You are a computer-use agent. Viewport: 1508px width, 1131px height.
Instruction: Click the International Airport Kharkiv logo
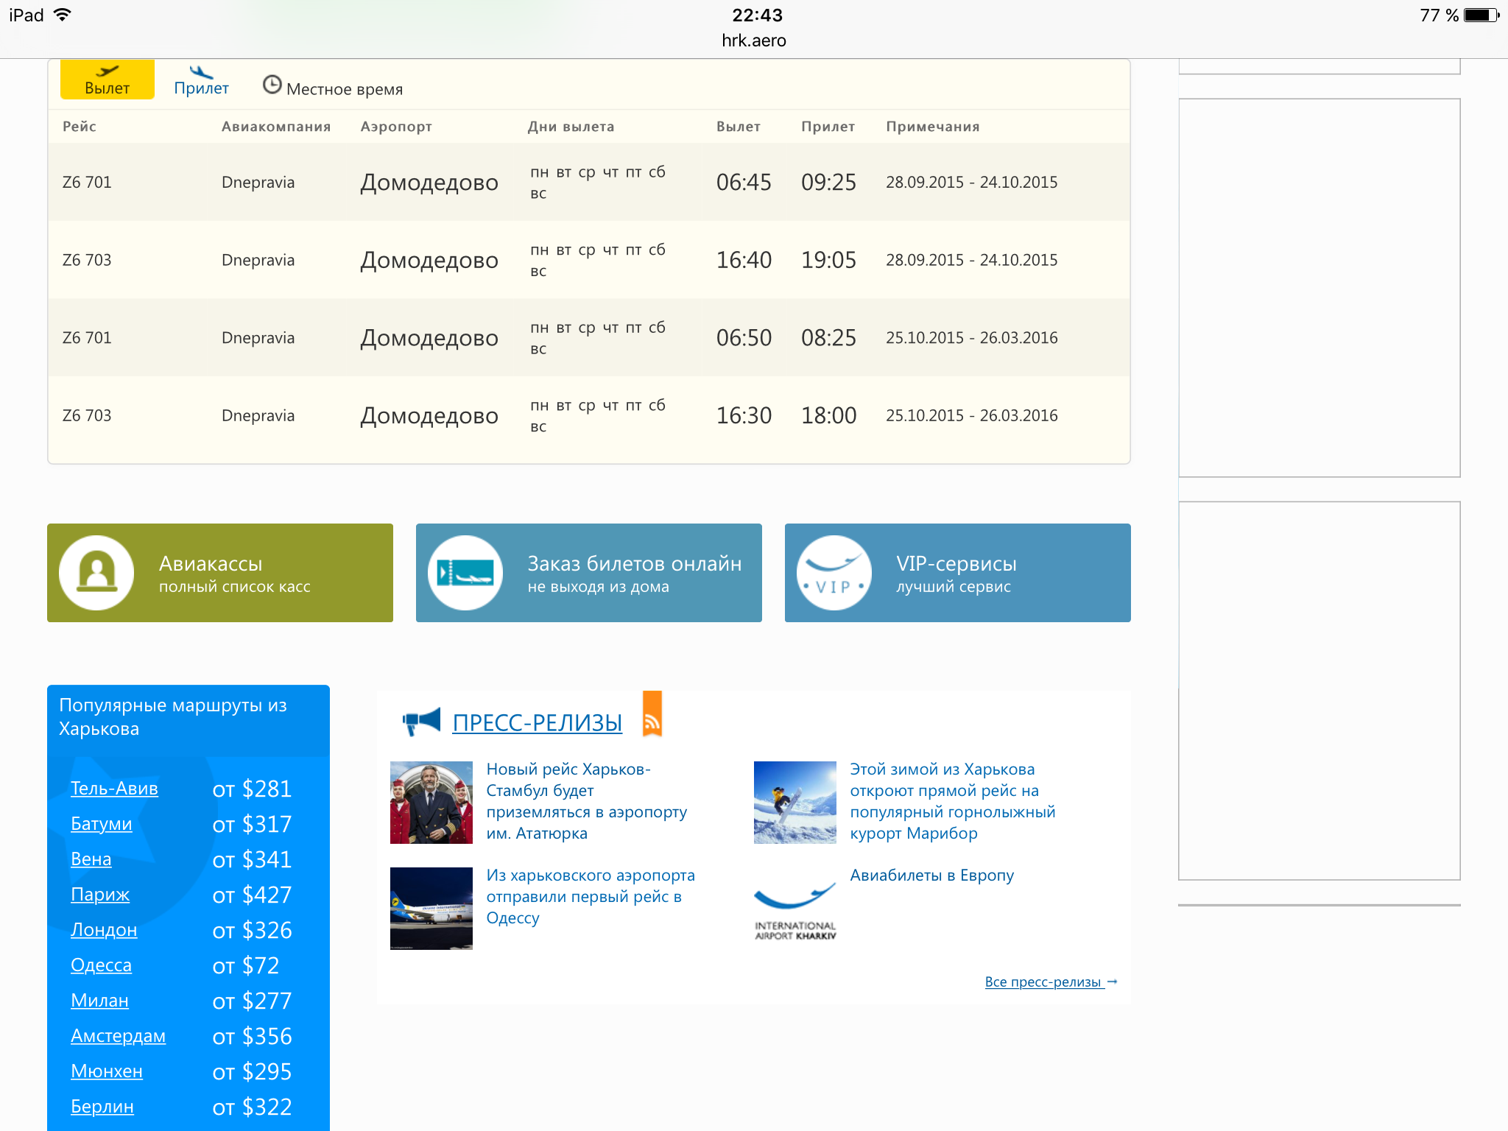(x=795, y=911)
